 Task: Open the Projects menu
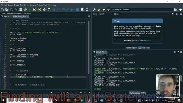[40, 5]
